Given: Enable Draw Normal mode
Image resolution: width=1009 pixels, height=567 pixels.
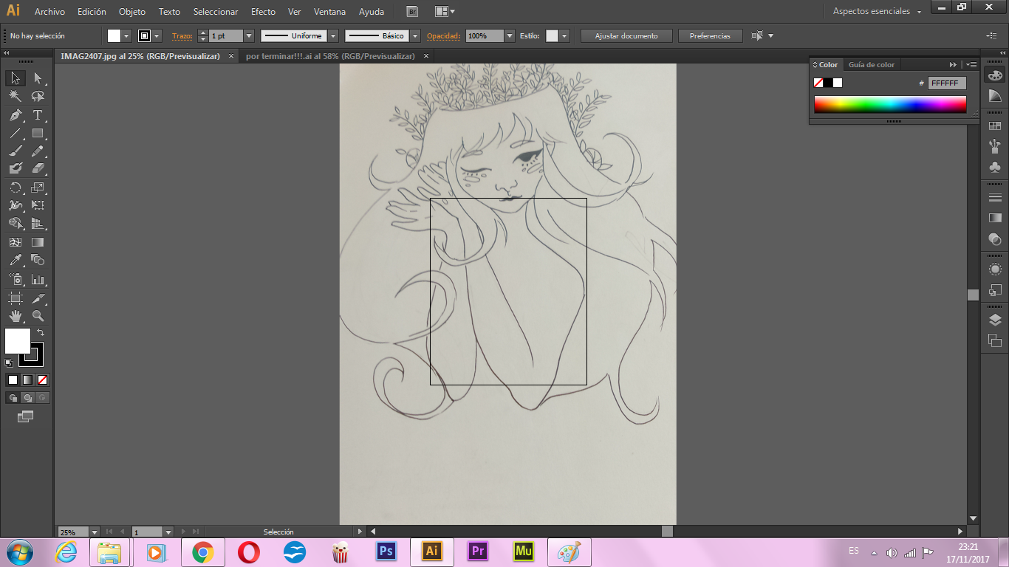Looking at the screenshot, I should (13, 398).
